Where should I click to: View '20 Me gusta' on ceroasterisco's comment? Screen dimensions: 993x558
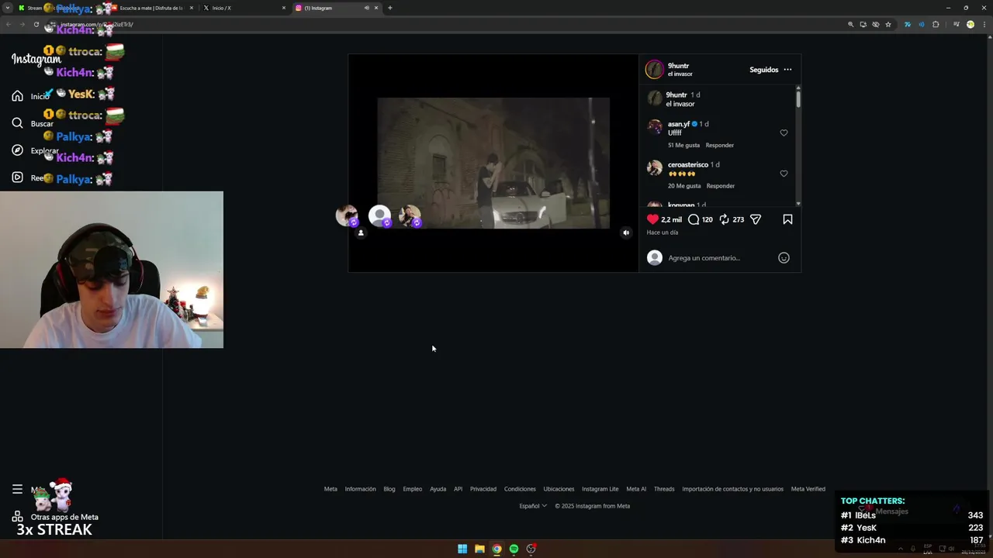683,186
